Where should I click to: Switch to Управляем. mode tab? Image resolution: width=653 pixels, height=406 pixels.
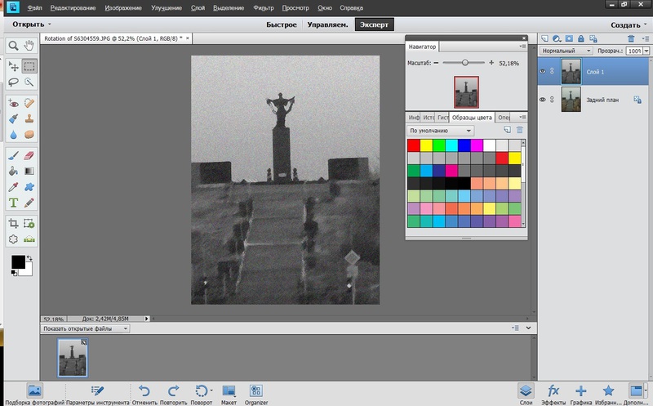pos(328,25)
